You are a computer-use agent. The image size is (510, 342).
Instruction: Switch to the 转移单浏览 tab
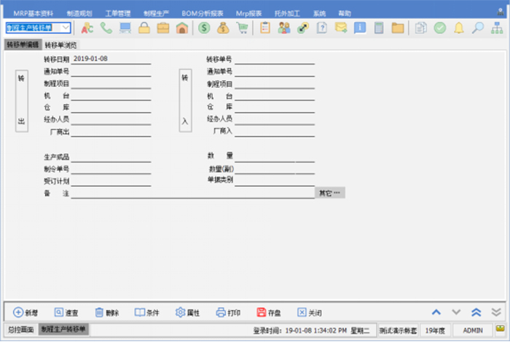coord(60,44)
